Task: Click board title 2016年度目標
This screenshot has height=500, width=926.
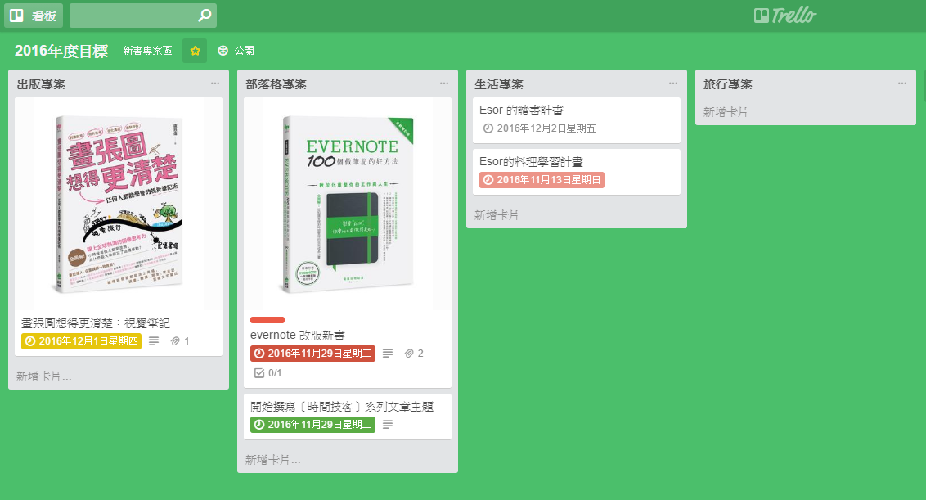Action: click(x=61, y=51)
